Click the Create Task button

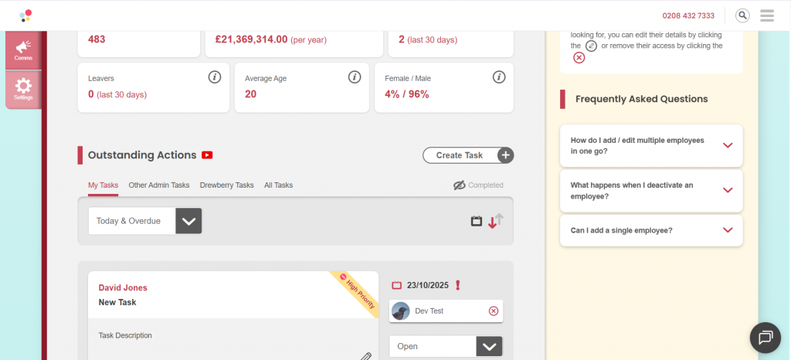(x=467, y=155)
